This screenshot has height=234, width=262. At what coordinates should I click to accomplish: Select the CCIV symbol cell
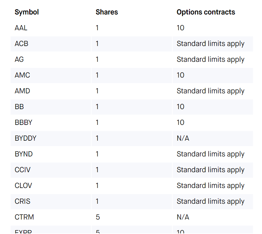(x=51, y=170)
